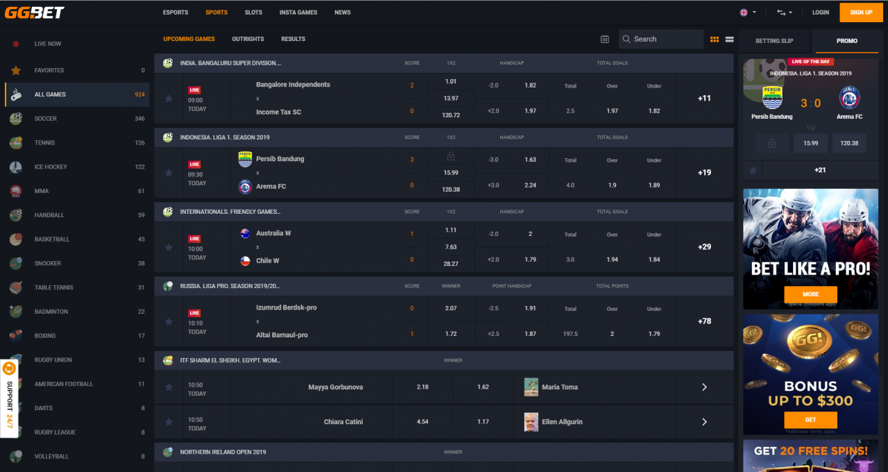Image resolution: width=888 pixels, height=472 pixels.
Task: Open the odds format dropdown
Action: [x=784, y=12]
